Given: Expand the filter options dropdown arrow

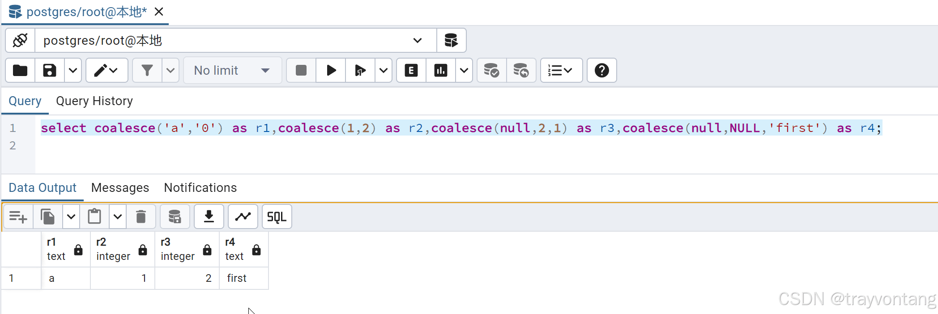Looking at the screenshot, I should (171, 70).
